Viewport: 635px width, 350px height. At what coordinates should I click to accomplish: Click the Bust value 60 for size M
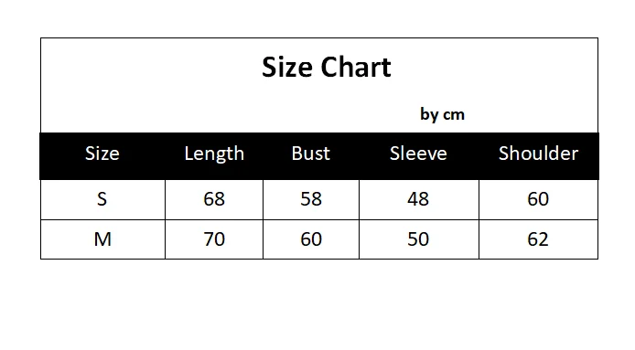click(x=311, y=239)
